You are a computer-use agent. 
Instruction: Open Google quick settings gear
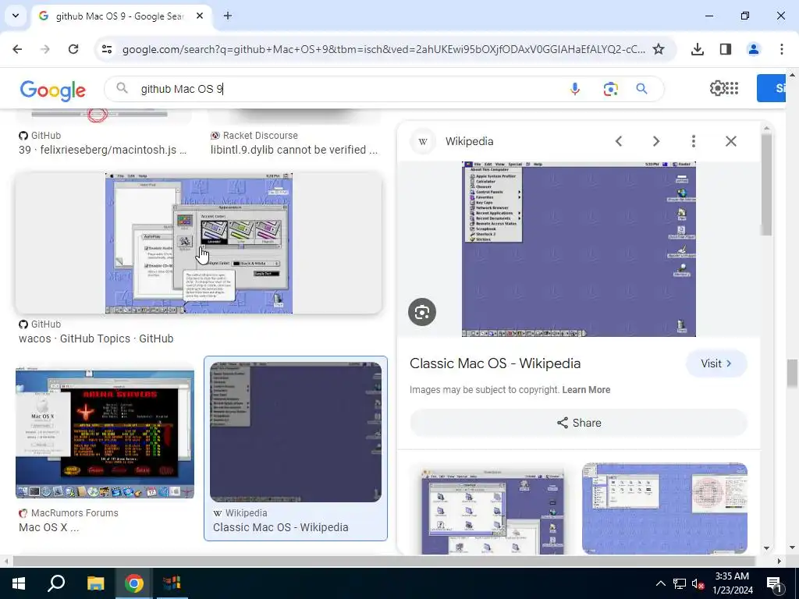point(717,88)
